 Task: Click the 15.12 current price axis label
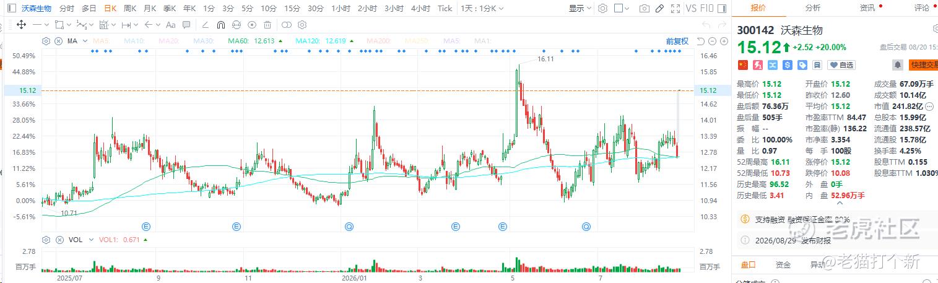click(x=708, y=90)
